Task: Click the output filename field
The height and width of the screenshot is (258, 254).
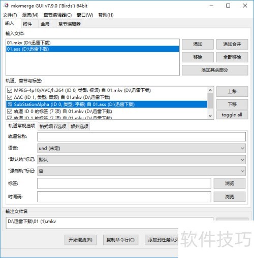Action: 110,223
